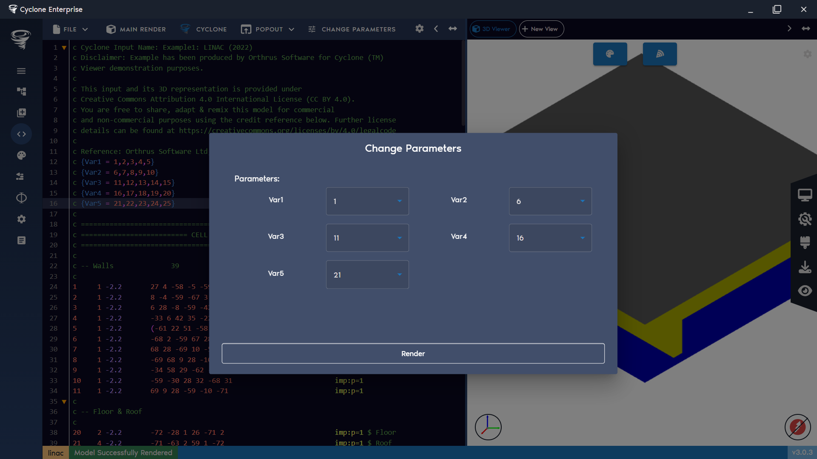Click the node hierarchy icon in left sidebar
This screenshot has width=817, height=459.
[21, 91]
